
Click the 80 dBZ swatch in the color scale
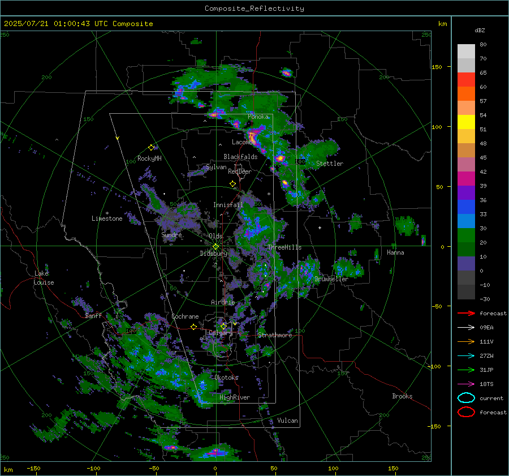pyautogui.click(x=466, y=51)
